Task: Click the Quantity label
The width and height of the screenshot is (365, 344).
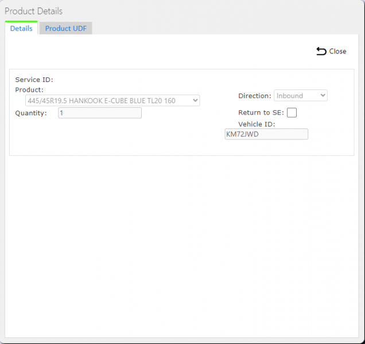Action: (31, 113)
